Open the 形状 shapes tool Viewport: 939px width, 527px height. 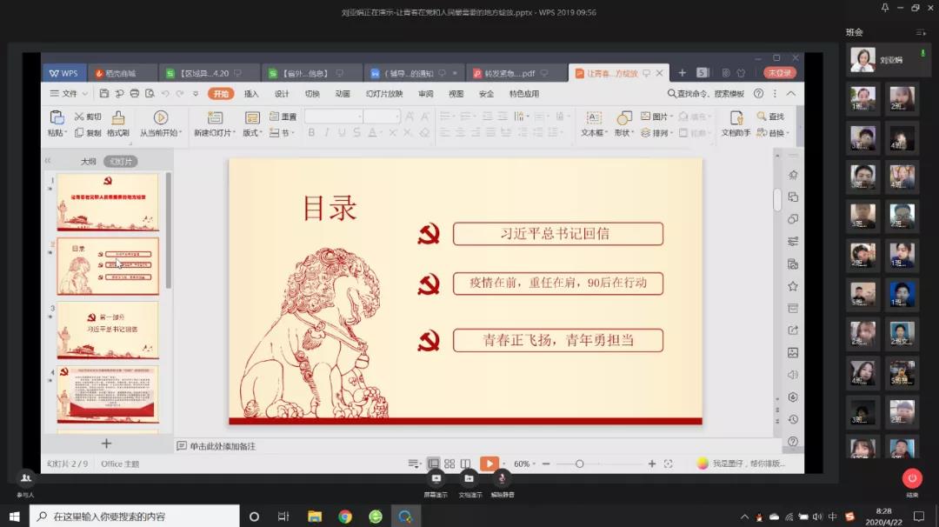coord(624,118)
